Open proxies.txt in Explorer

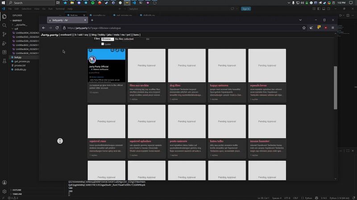[x=20, y=65]
